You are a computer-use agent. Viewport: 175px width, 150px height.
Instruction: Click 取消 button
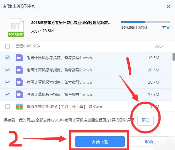point(149,142)
